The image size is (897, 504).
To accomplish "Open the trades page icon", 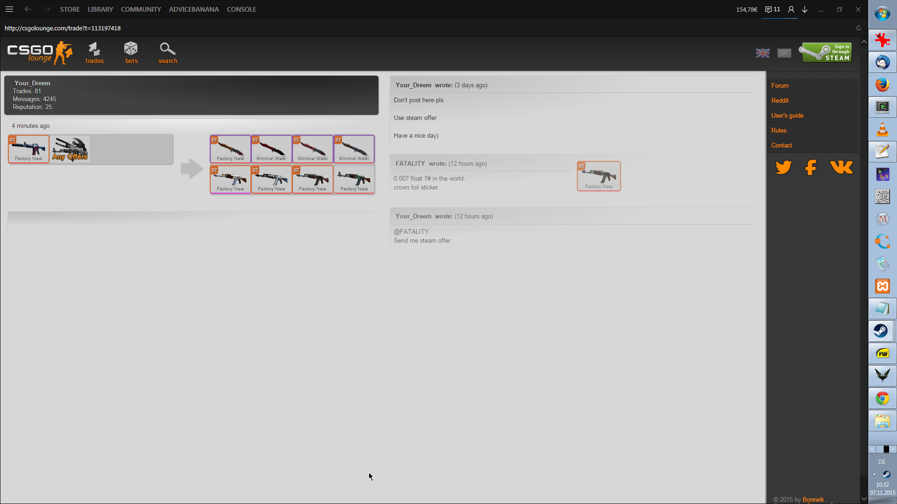I will (94, 52).
